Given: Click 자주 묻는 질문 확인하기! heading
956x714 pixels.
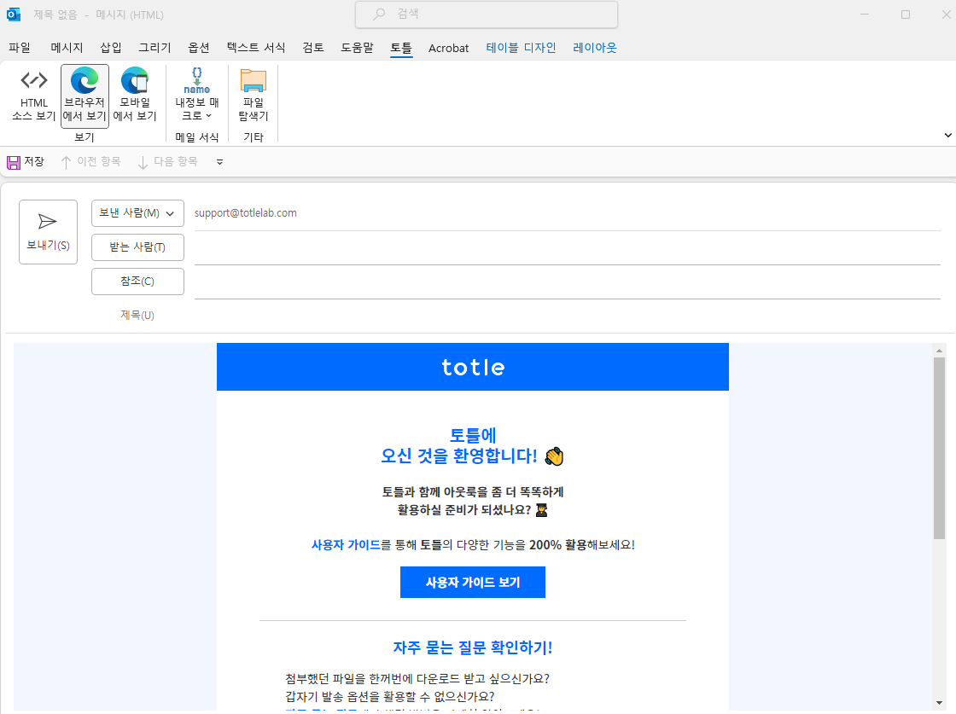Looking at the screenshot, I should pyautogui.click(x=473, y=647).
